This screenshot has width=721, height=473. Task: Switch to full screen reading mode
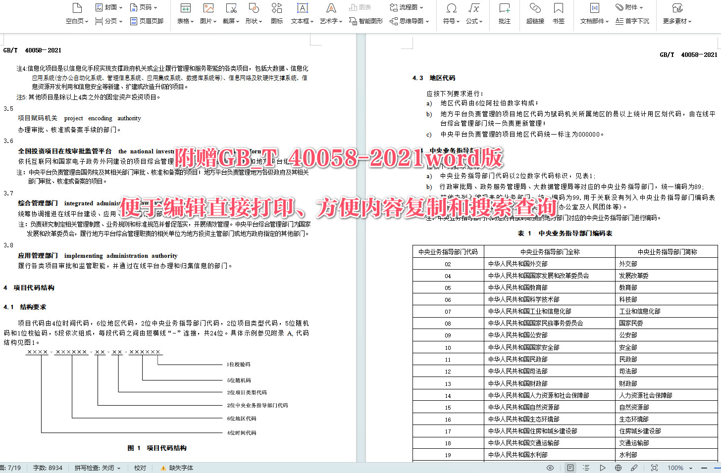pyautogui.click(x=654, y=467)
